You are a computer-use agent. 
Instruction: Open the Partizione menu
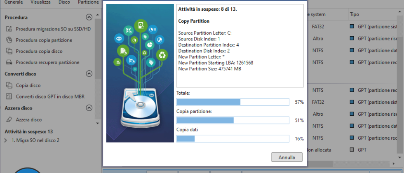point(88,2)
